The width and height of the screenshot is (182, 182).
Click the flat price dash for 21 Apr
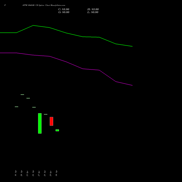[28, 98]
